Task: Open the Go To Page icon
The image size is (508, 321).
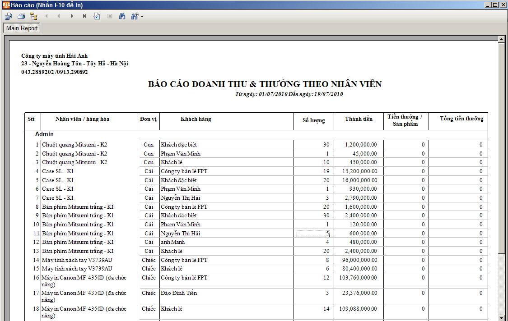Action: click(x=97, y=16)
